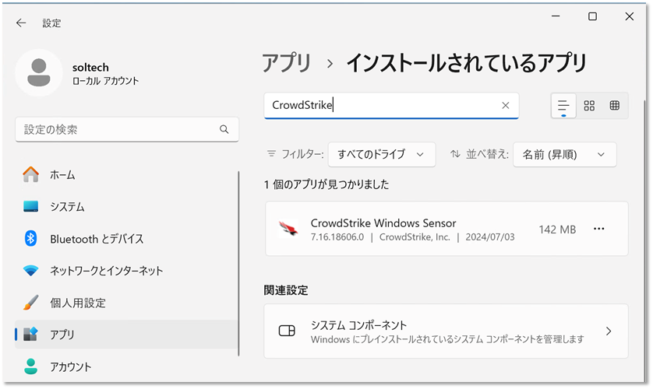
Task: Open the ホーム sidebar item
Action: tap(126, 174)
